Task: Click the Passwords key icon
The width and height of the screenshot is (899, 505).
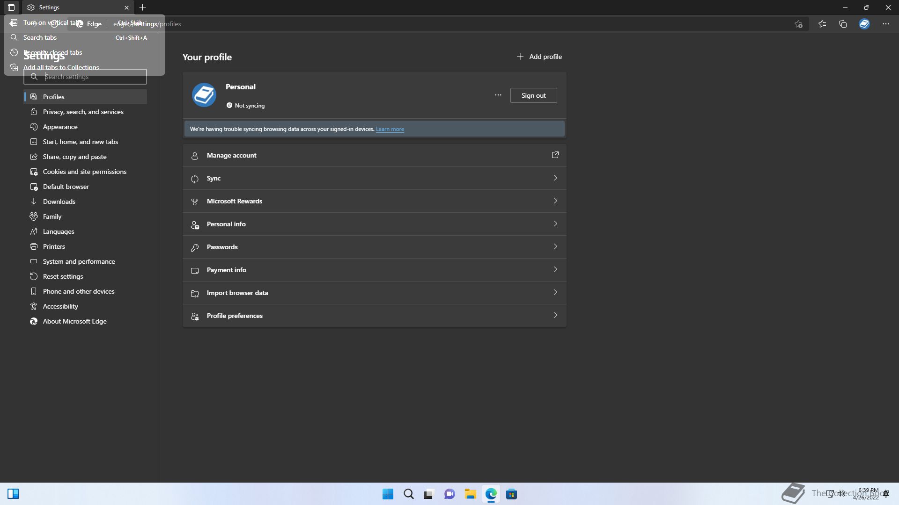Action: (195, 247)
